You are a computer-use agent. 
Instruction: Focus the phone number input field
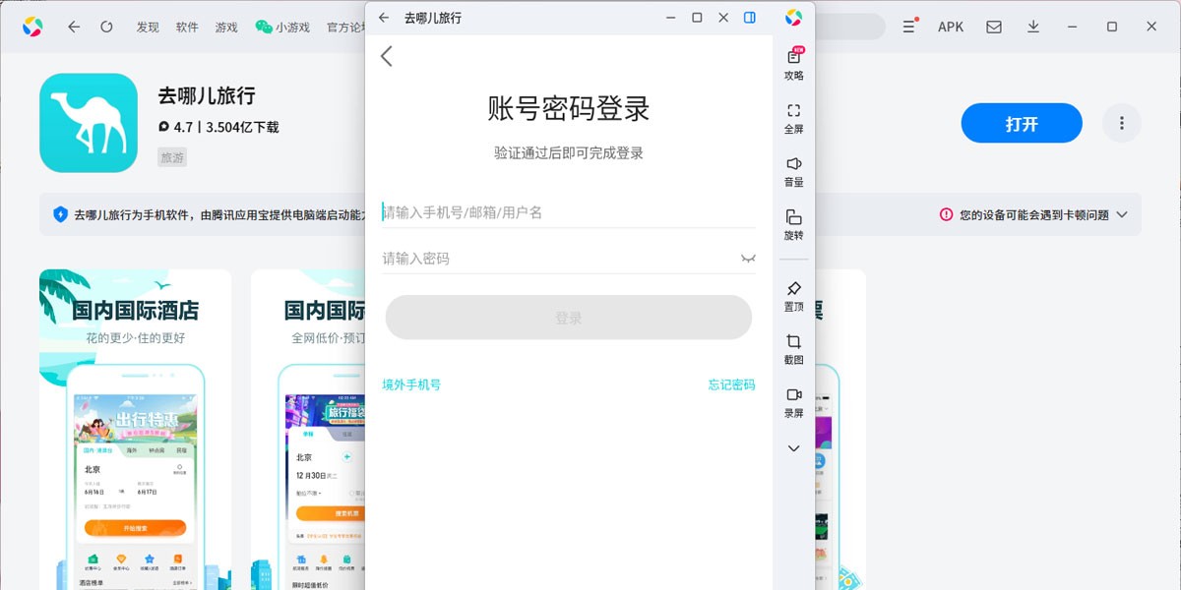(x=492, y=211)
